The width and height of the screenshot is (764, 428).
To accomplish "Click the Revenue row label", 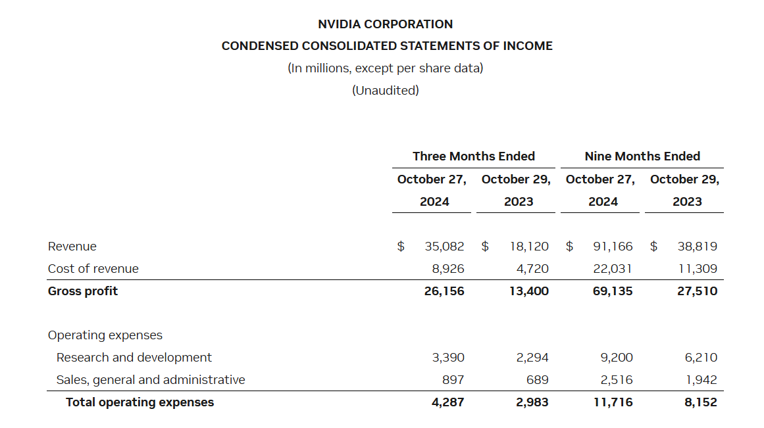I will [x=72, y=247].
